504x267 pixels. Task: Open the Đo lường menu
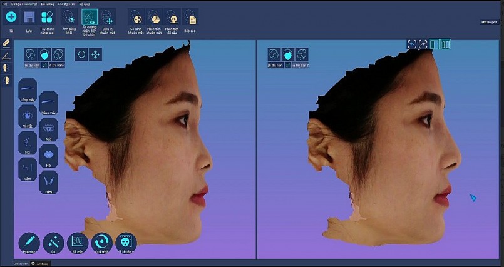49,4
